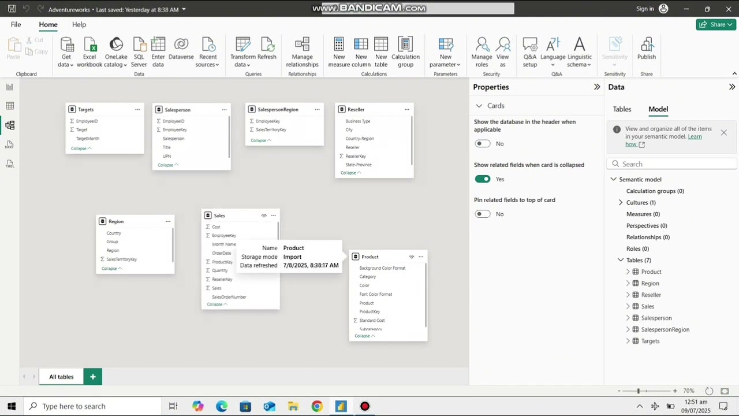The height and width of the screenshot is (416, 739).
Task: Open Manage roles
Action: pyautogui.click(x=482, y=53)
